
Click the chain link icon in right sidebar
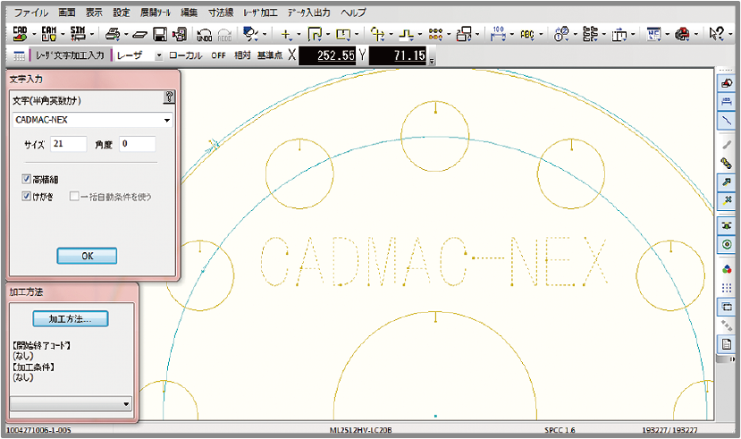727,164
